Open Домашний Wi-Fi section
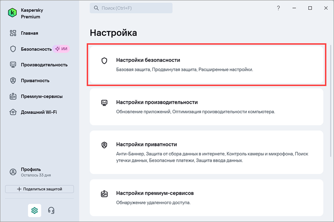Viewport: 334px width, 222px height. coord(39,112)
